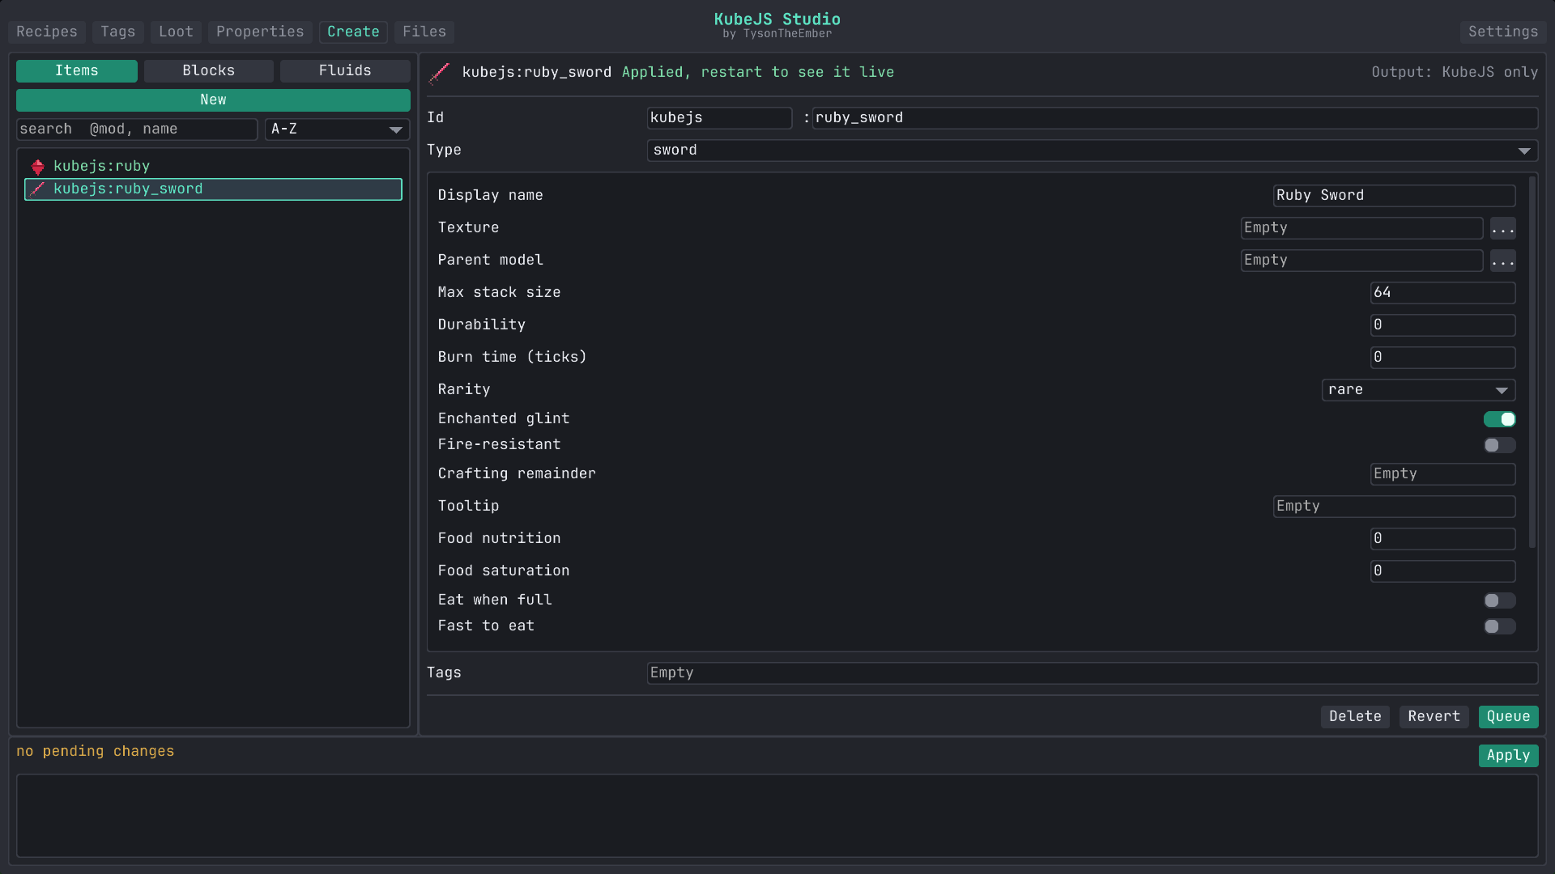
Task: Click the sword icon in the editor header
Action: point(440,73)
